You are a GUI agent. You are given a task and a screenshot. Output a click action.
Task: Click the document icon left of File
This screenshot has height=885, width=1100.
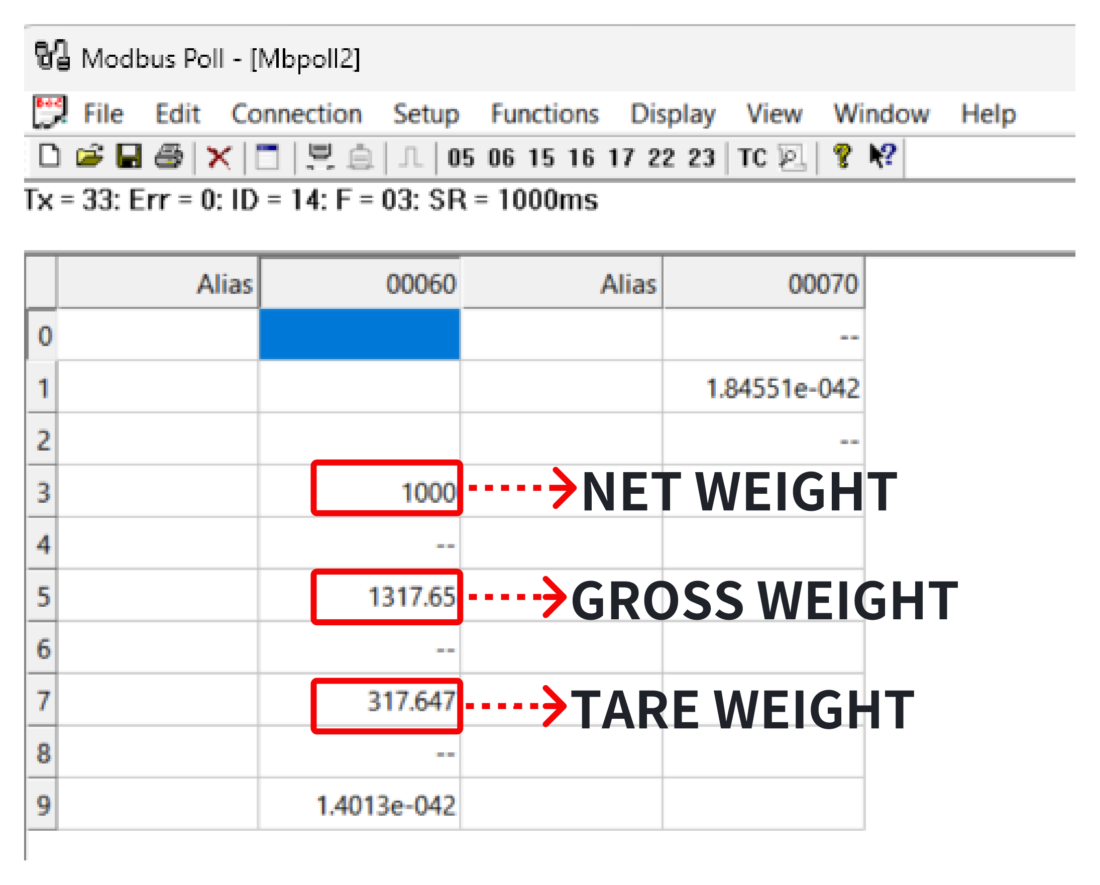coord(50,111)
